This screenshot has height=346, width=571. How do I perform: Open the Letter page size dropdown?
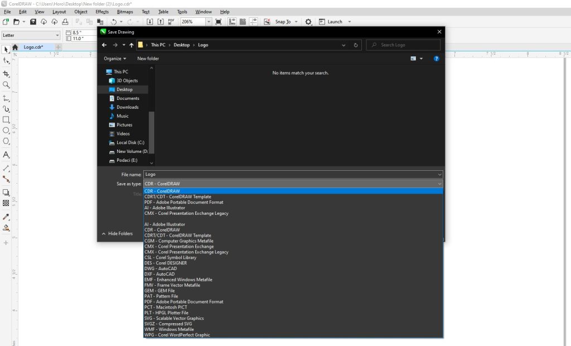pos(57,35)
